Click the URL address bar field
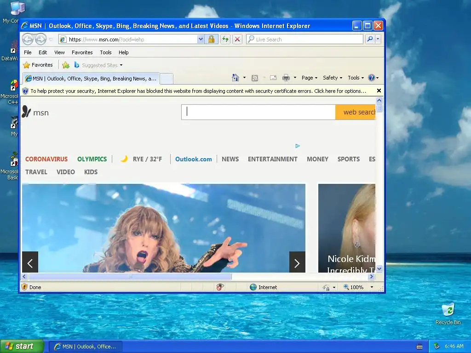The width and height of the screenshot is (471, 353). (x=128, y=40)
